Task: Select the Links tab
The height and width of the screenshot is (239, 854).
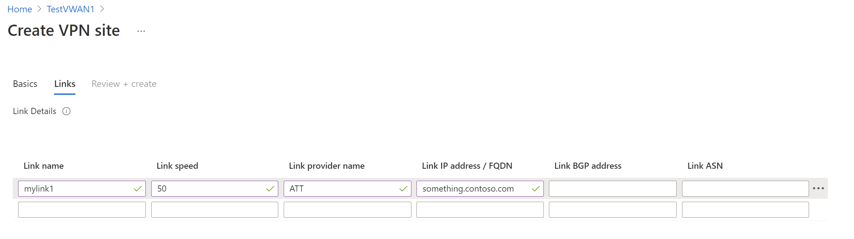Action: (x=65, y=84)
